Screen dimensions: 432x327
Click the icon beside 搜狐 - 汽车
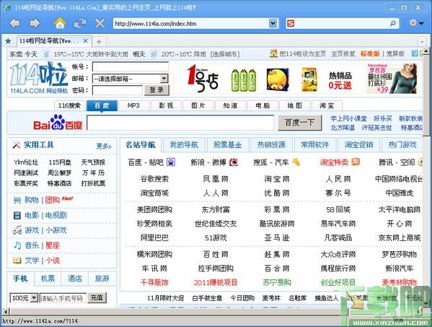coord(296,162)
